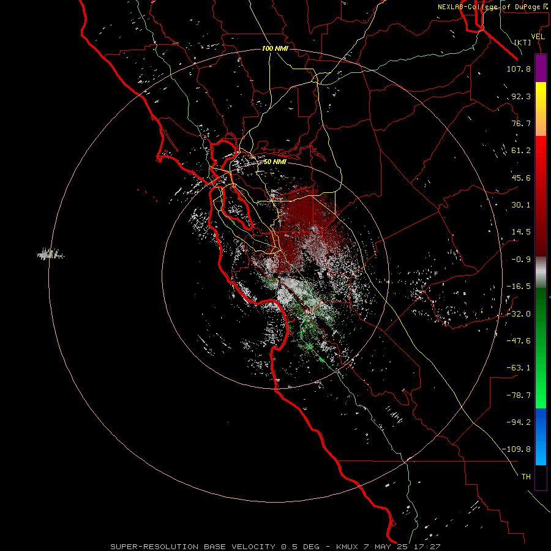
Task: Click the 14.5 scale value
Action: point(521,232)
